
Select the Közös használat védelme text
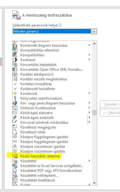40,156
